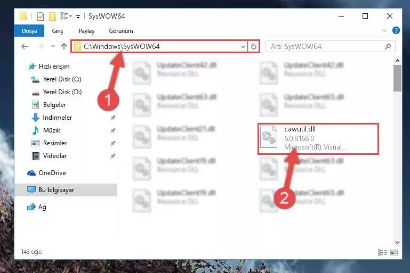Image resolution: width=410 pixels, height=273 pixels.
Task: Open Yerel Disk (C:) in sidebar
Action: pos(56,79)
